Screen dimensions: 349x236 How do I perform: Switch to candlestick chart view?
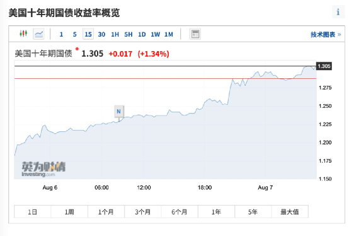pyautogui.click(x=23, y=33)
